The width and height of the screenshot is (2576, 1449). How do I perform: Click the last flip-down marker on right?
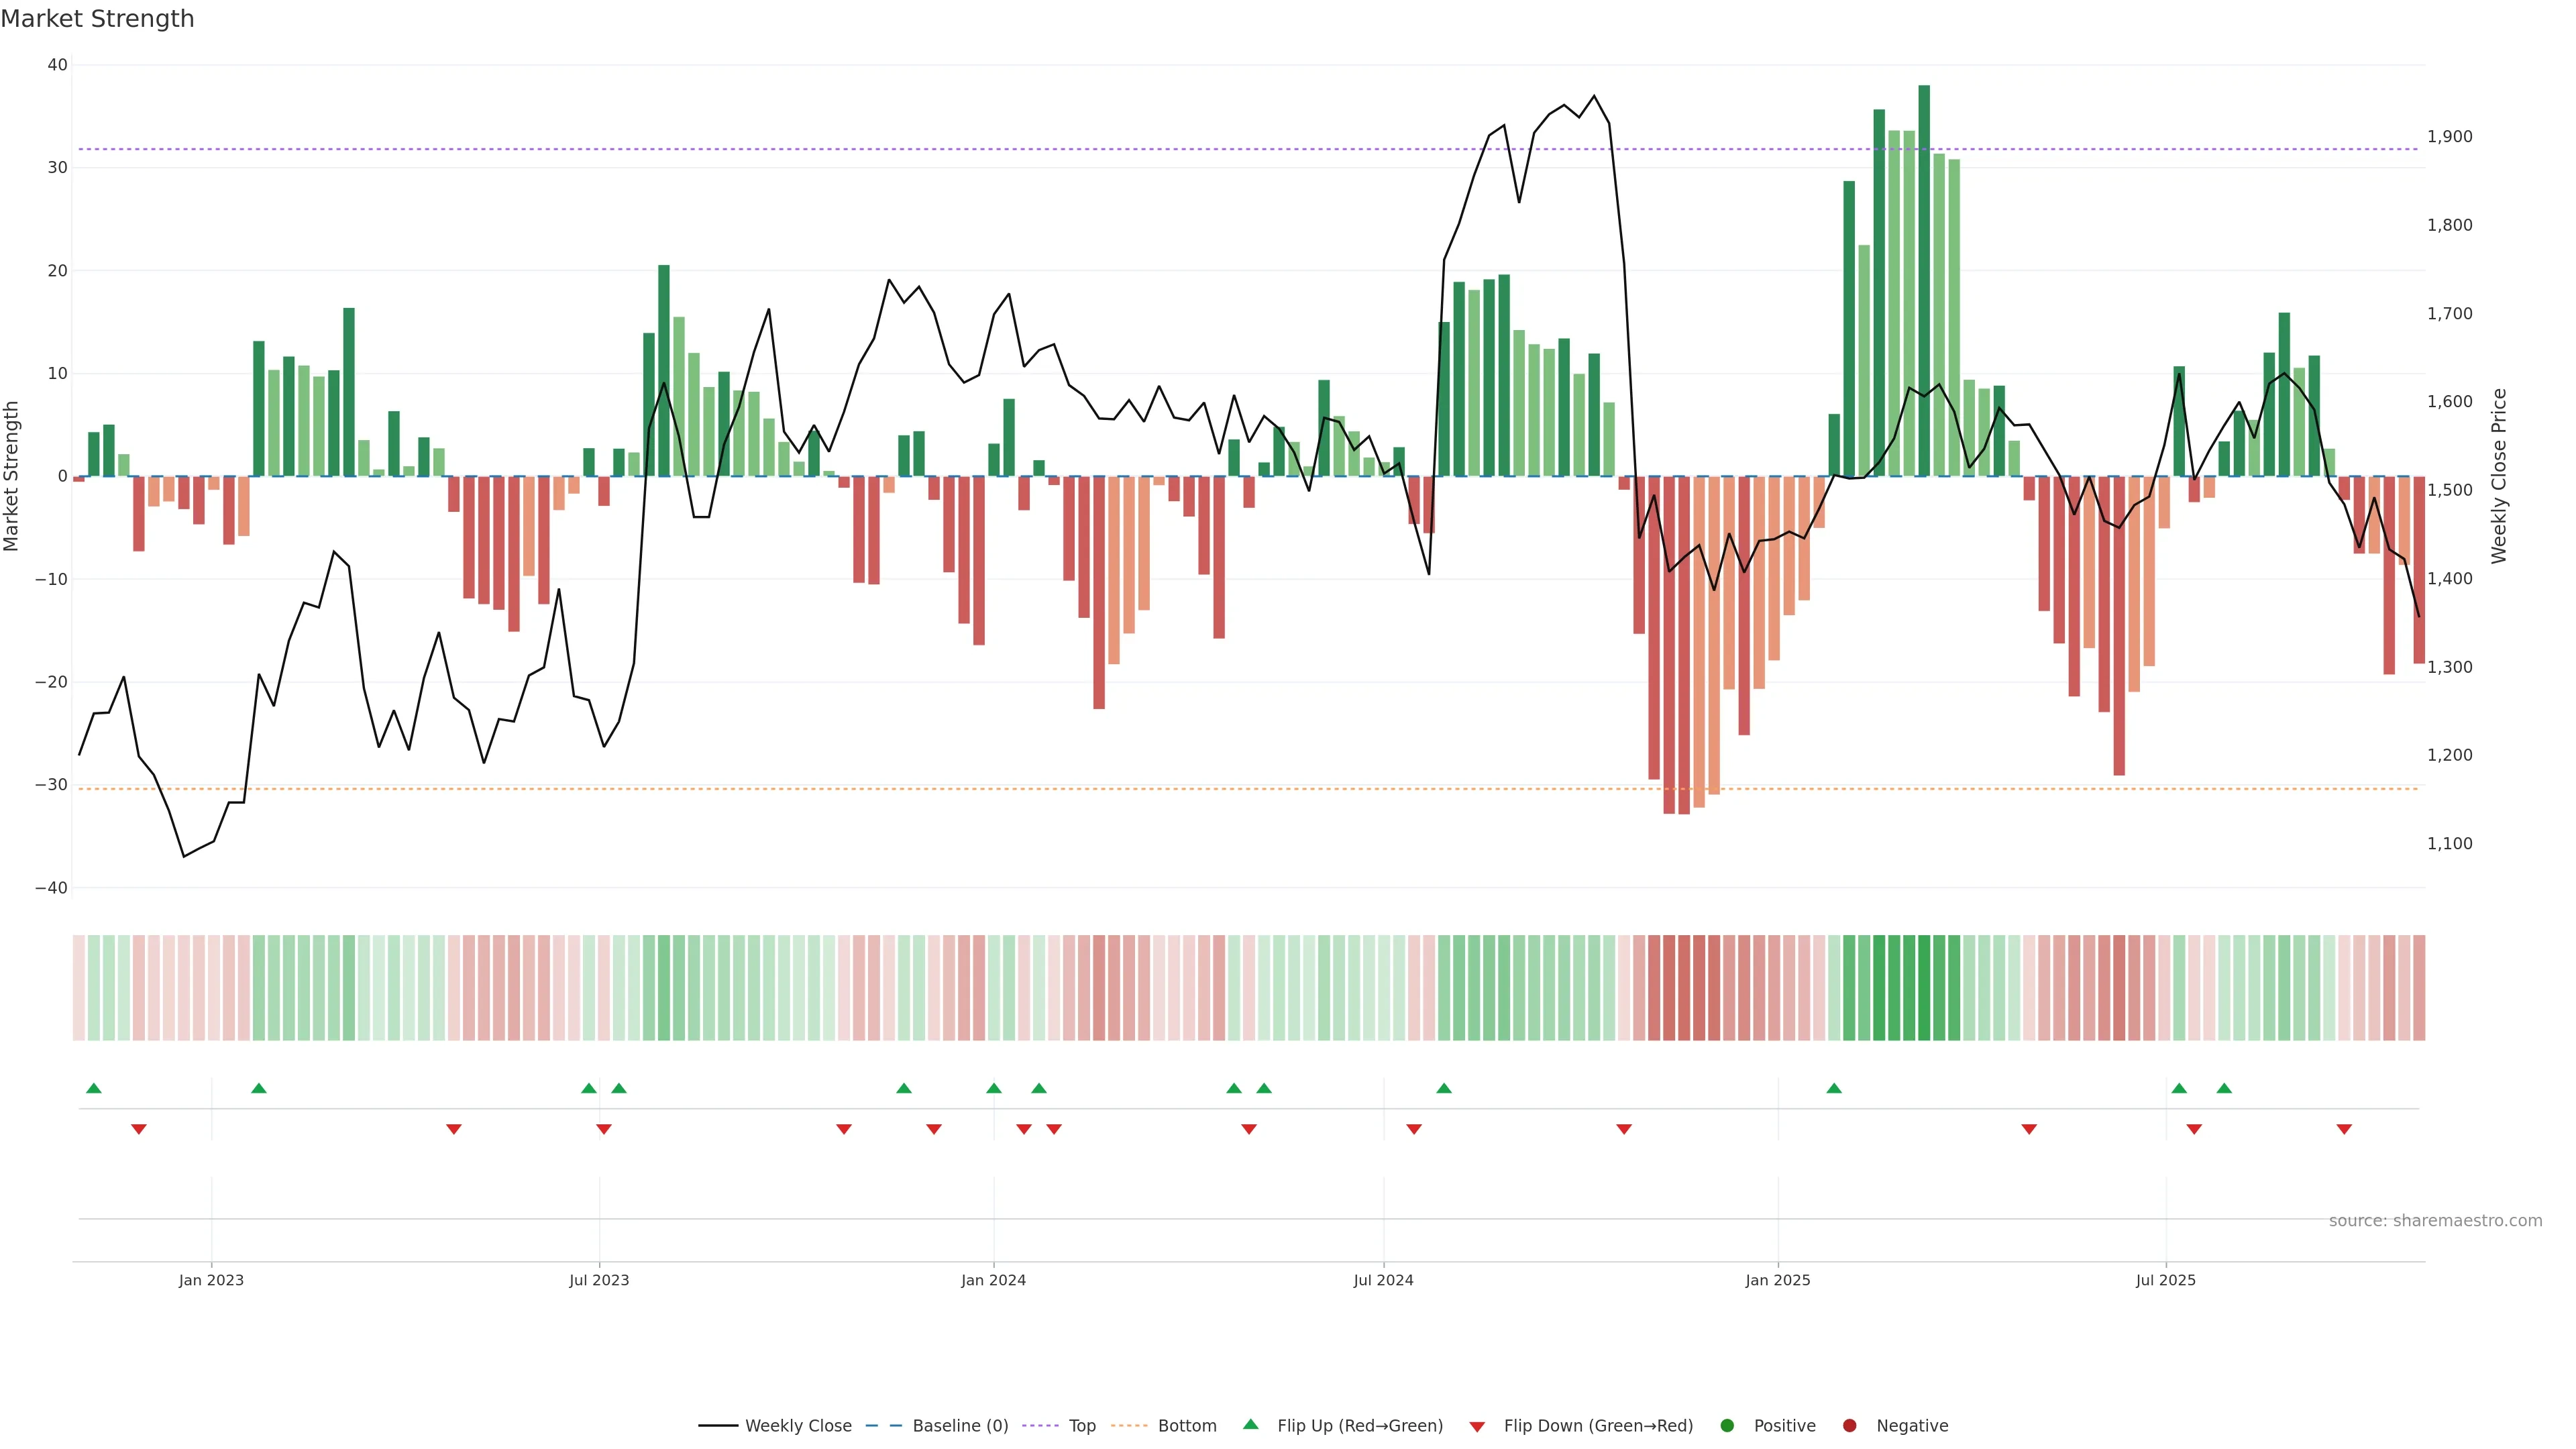tap(2344, 1129)
